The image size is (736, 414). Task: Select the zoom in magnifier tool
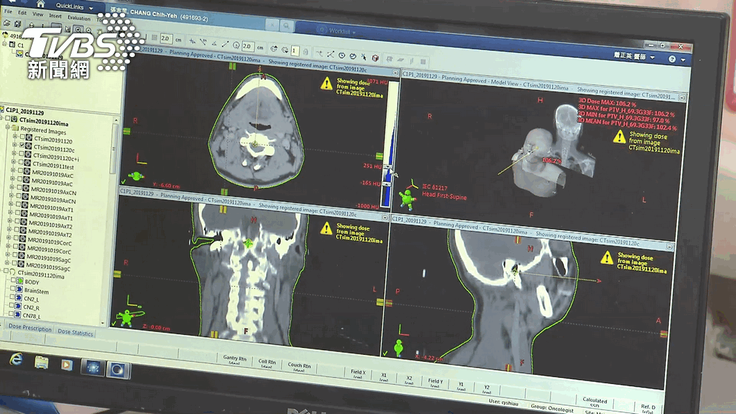pyautogui.click(x=78, y=30)
